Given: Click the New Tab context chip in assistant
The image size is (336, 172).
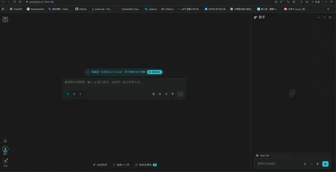Looking at the screenshot, I should point(262,156).
